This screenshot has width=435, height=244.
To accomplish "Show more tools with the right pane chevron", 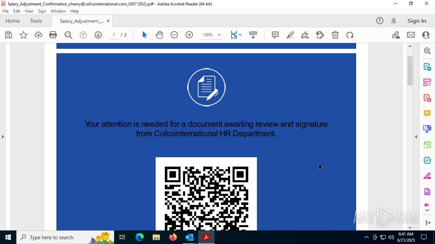I will 427,210.
